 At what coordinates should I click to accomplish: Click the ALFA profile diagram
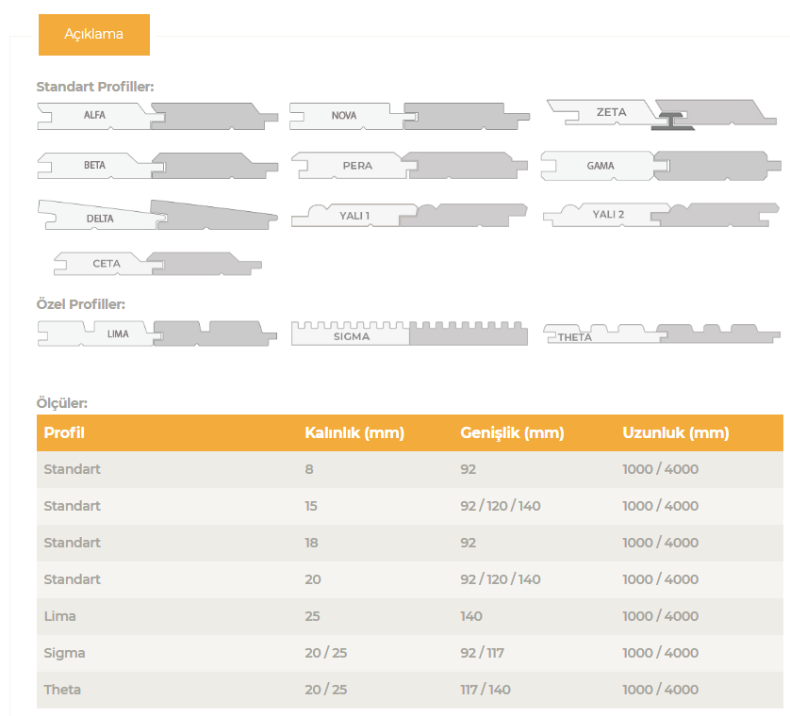[157, 117]
